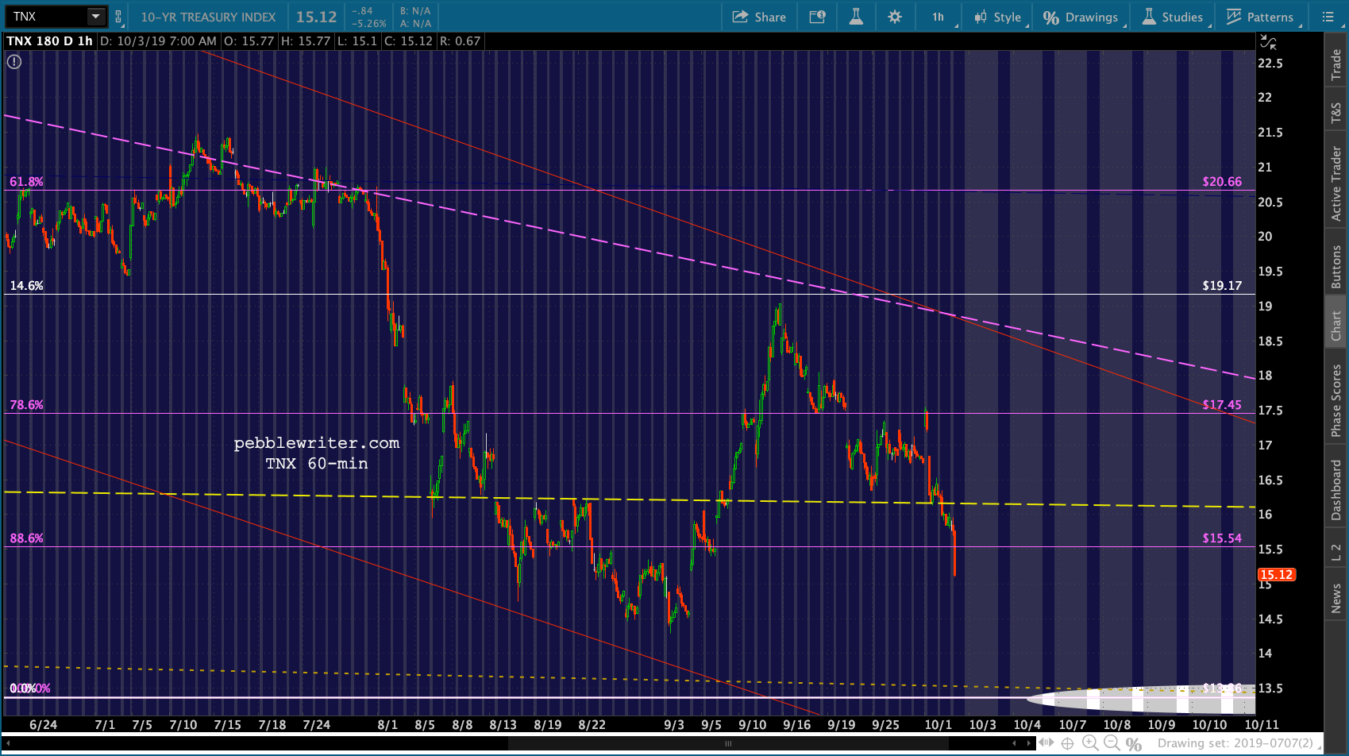Click the last price 15.12 in header
This screenshot has width=1349, height=756.
click(x=316, y=17)
